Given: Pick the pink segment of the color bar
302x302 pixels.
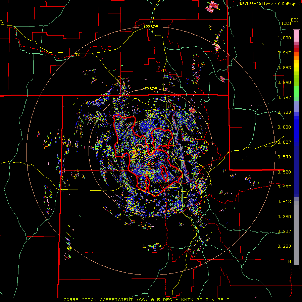Looking at the screenshot, I should pos(296,36).
